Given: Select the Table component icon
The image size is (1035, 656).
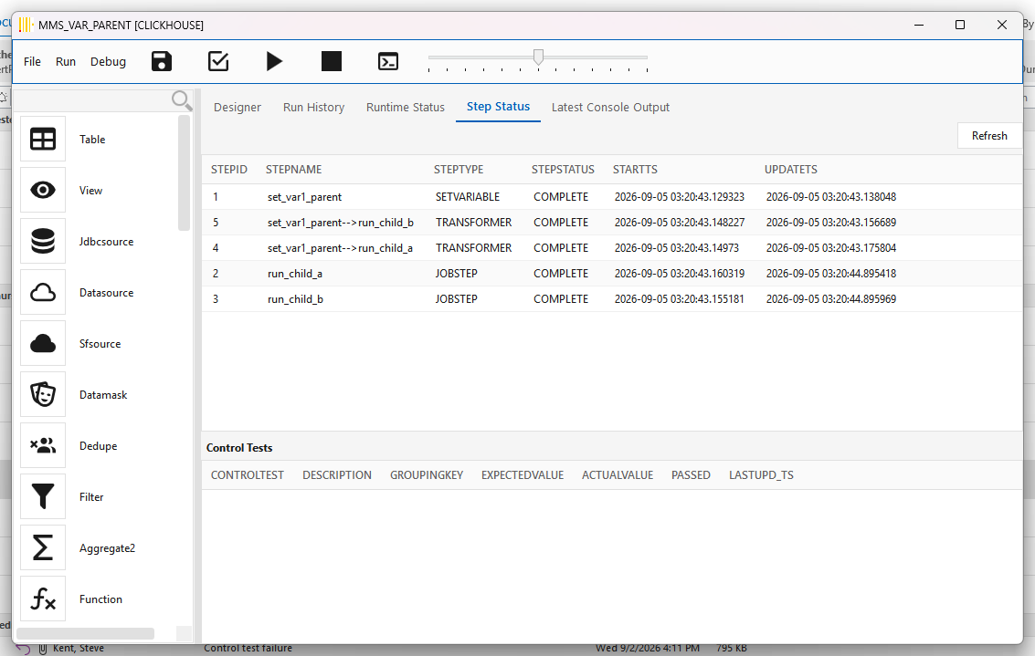Looking at the screenshot, I should 43,139.
